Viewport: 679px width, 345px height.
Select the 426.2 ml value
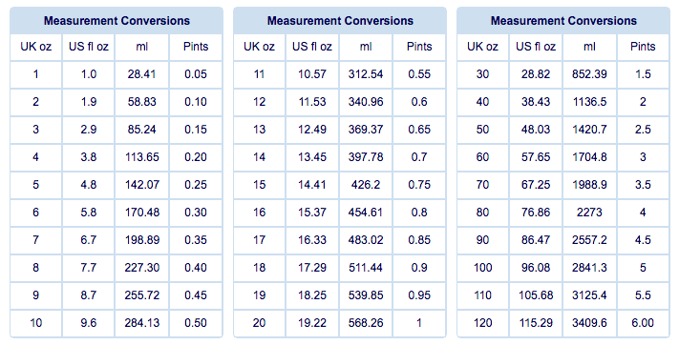366,185
